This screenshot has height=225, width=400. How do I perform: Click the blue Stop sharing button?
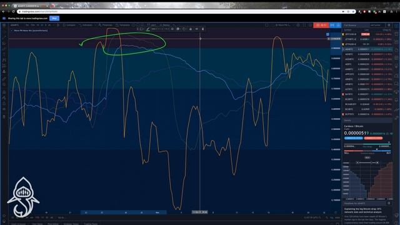point(54,18)
